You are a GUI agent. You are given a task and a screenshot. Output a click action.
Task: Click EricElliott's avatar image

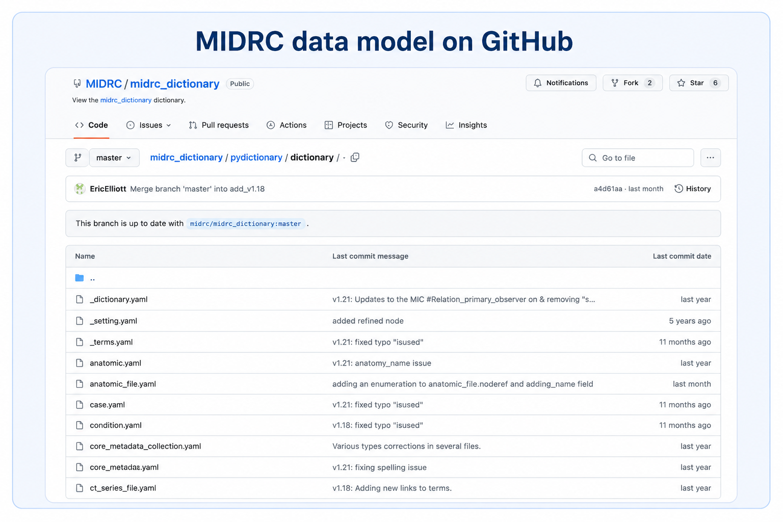[x=80, y=189]
